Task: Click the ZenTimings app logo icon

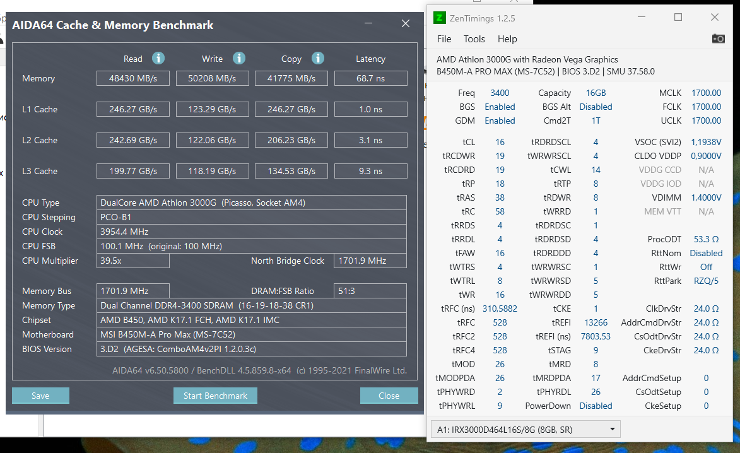Action: point(440,18)
